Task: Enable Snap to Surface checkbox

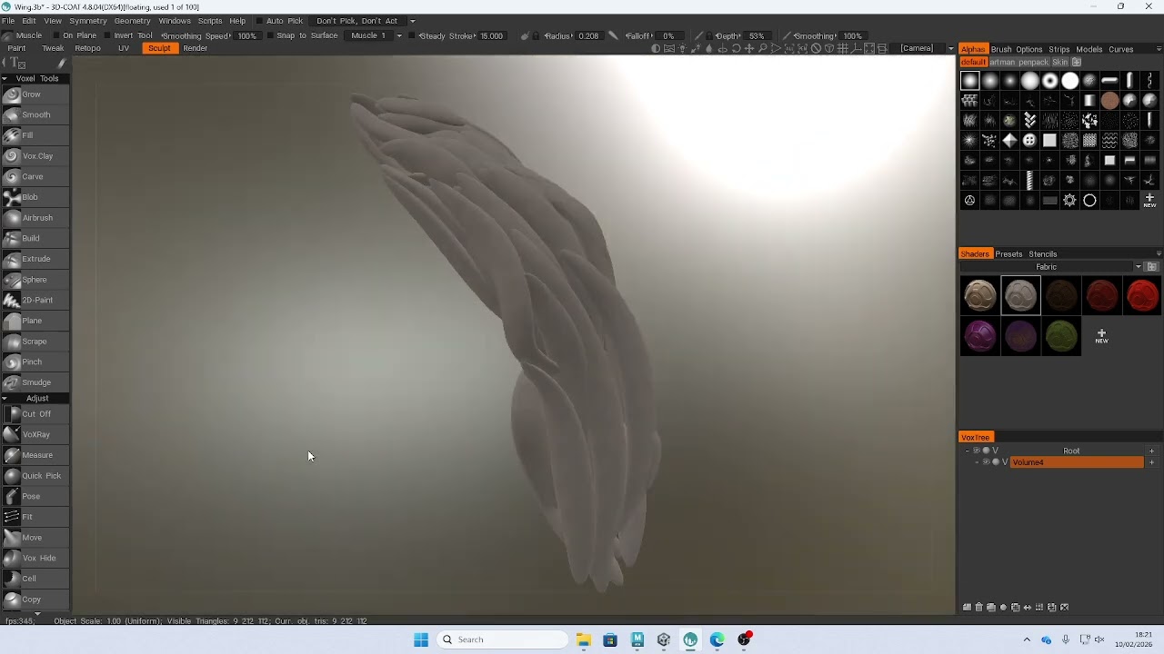Action: (268, 35)
